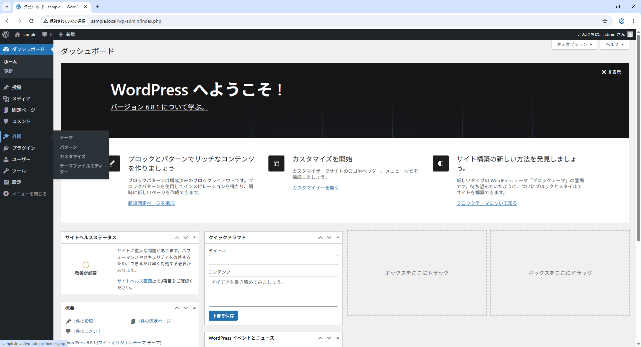The height and width of the screenshot is (347, 641).
Task: Select 更新 under dashboard menu
Action: click(8, 71)
